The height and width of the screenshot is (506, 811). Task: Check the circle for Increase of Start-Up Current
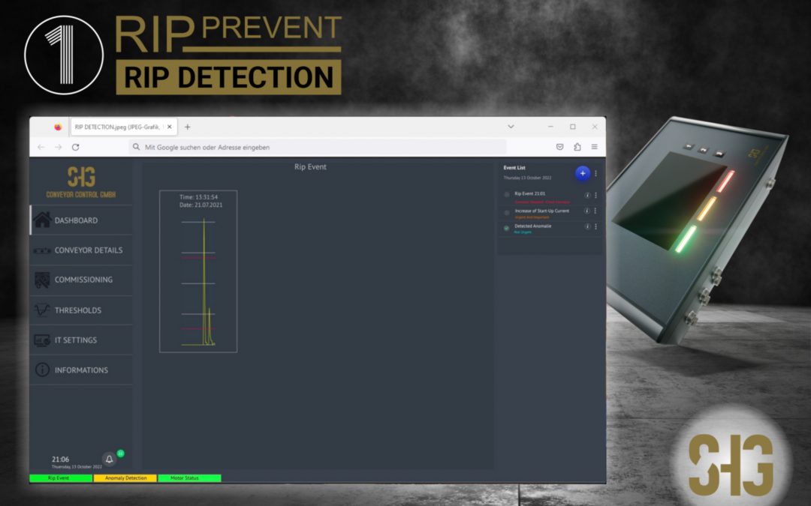[x=506, y=212]
